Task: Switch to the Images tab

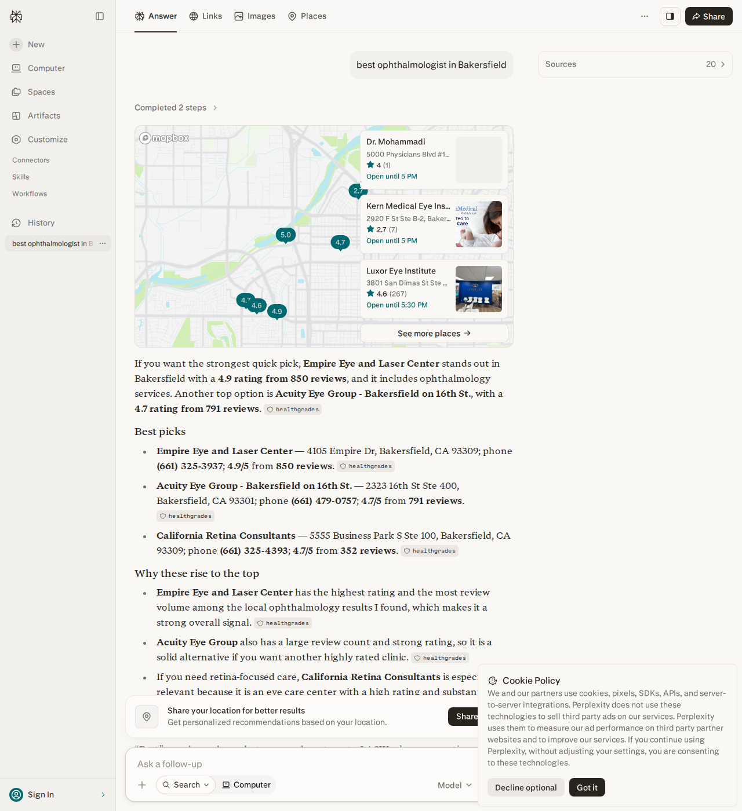Action: (255, 16)
